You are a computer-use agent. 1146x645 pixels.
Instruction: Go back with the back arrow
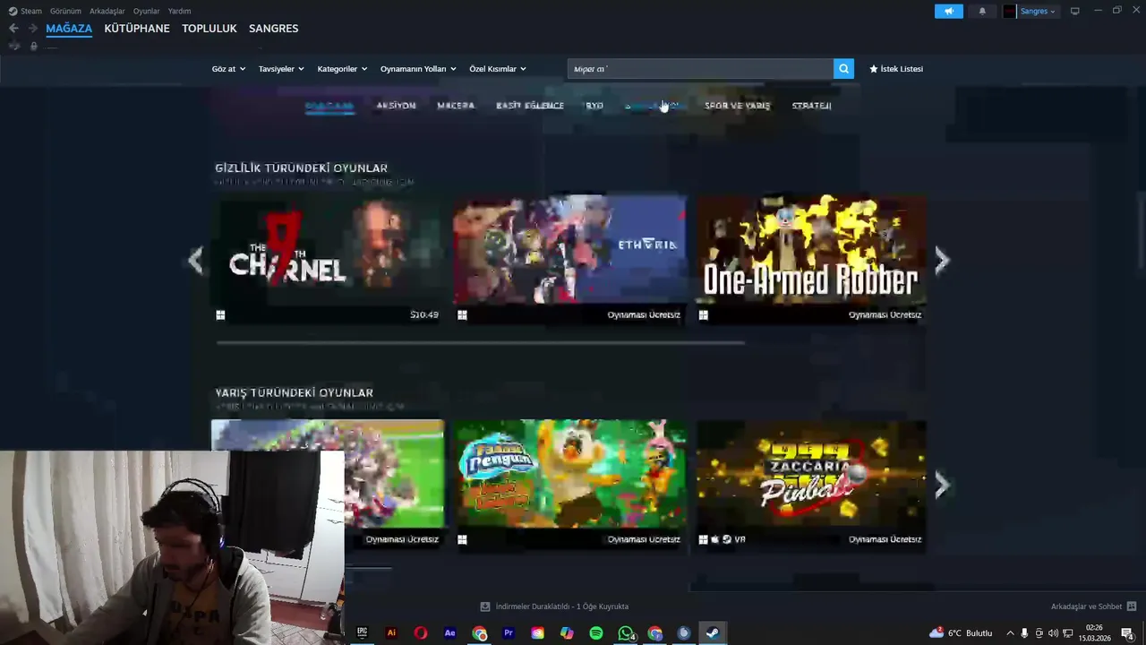coord(13,29)
